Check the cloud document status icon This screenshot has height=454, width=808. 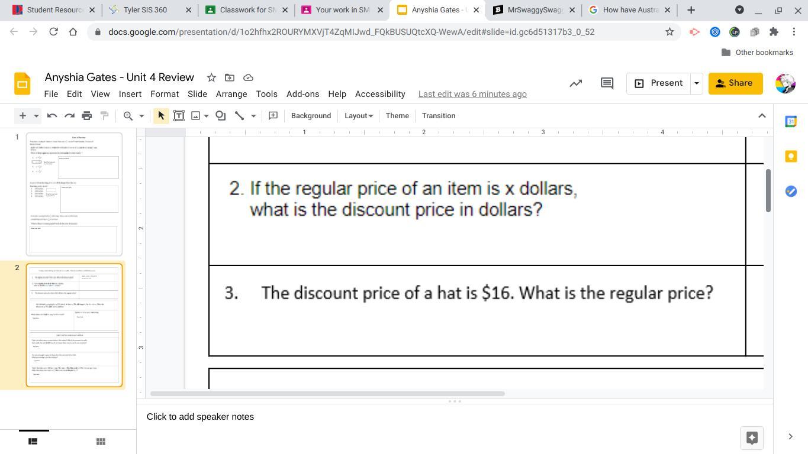coord(249,77)
